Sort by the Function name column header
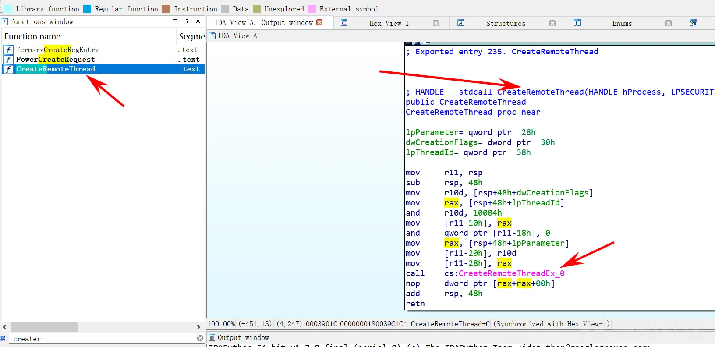Screen dimensions: 715x347 coord(89,36)
